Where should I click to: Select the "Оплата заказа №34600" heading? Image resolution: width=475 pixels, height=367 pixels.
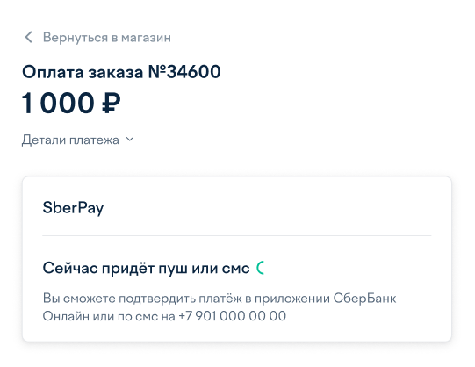coord(121,72)
